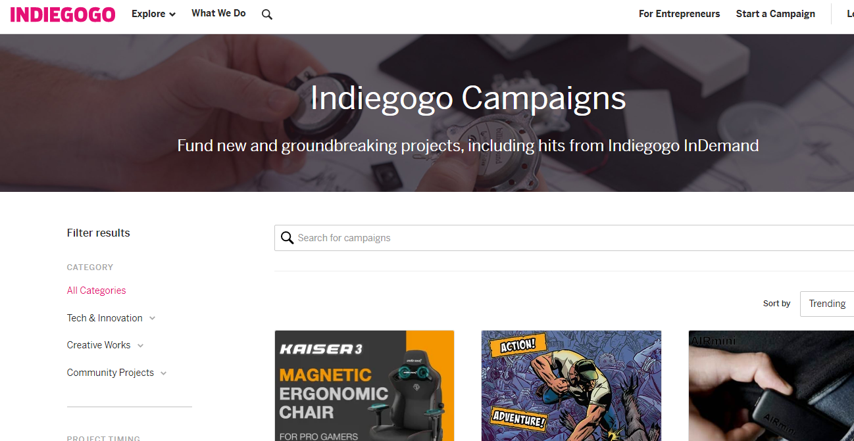
Task: Open the AIRmini campaign thumbnail
Action: click(x=771, y=386)
